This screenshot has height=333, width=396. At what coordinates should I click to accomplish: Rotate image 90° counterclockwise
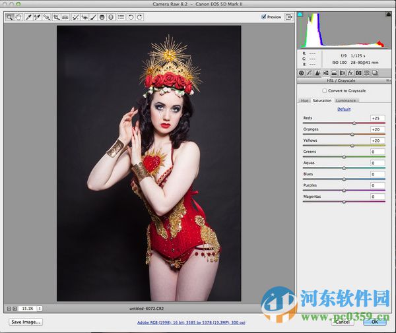[x=131, y=17]
